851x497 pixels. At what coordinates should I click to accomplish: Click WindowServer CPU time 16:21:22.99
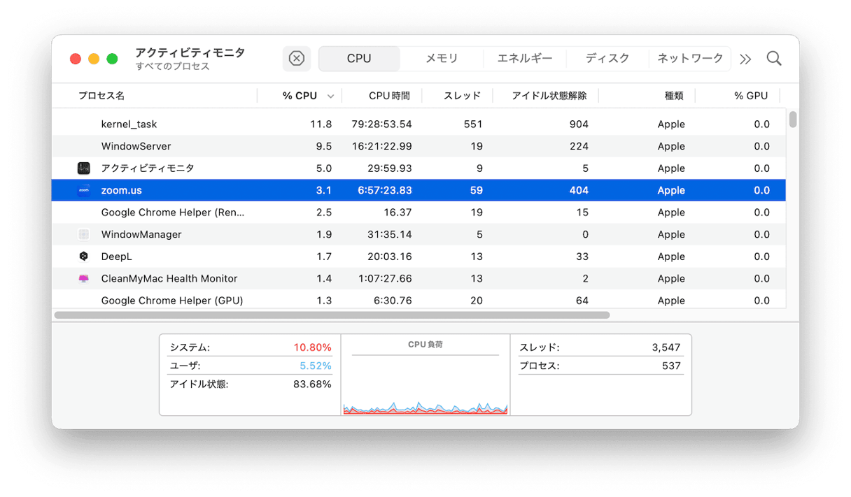click(x=381, y=146)
